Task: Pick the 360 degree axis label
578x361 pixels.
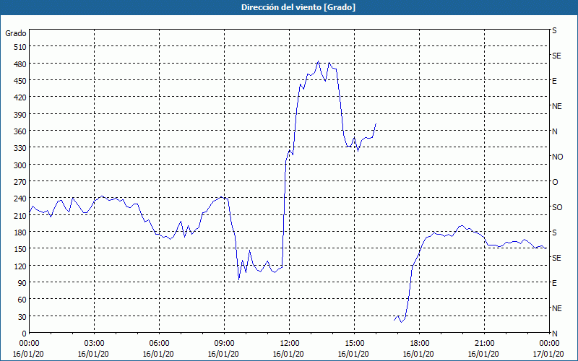Action: point(20,131)
